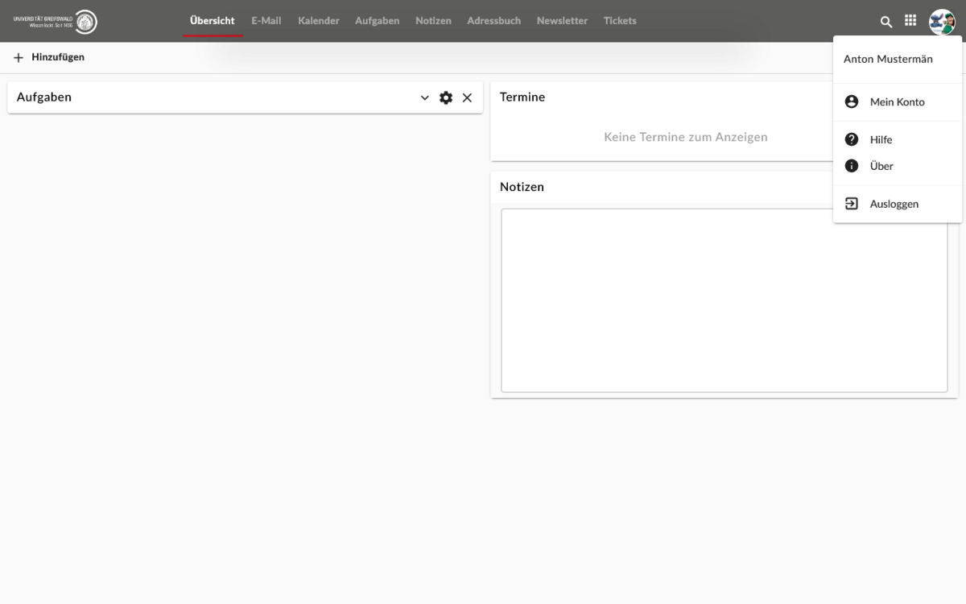Viewport: 966px width, 604px height.
Task: Navigate to Adressbuch
Action: point(493,21)
